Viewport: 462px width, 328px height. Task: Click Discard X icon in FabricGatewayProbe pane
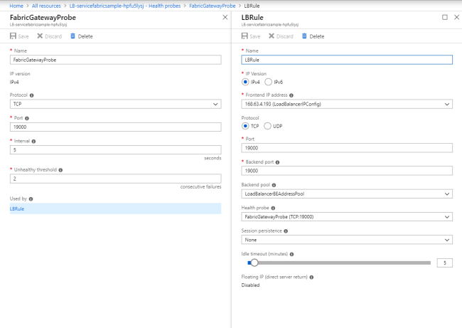pos(40,36)
